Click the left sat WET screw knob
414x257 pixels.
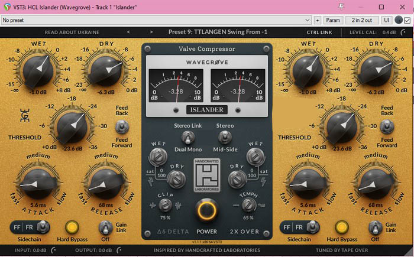coord(158,157)
